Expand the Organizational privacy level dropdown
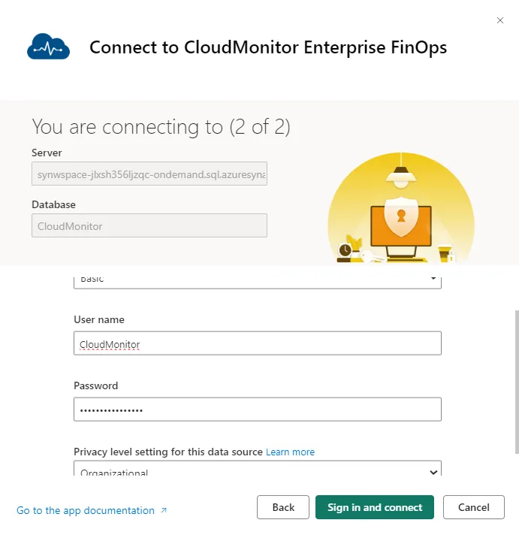This screenshot has width=519, height=535. click(x=258, y=469)
